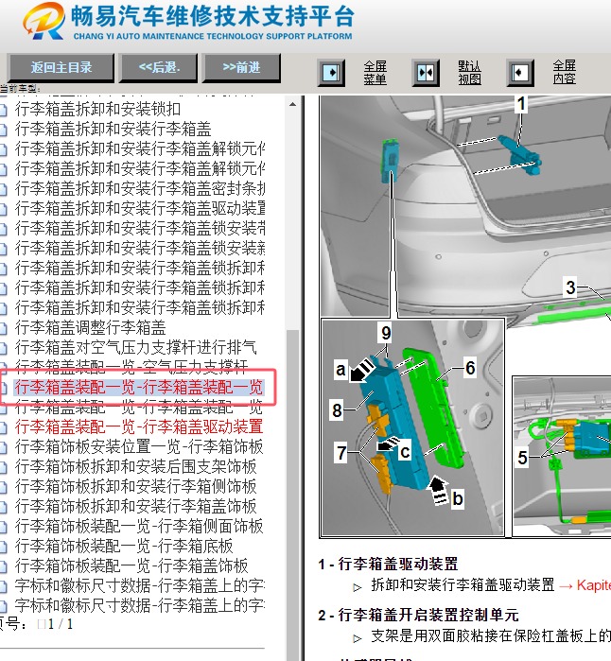Viewport: 611px width, 661px height.
Task: Click the 全屏菜单 panel icon
Action: 331,73
